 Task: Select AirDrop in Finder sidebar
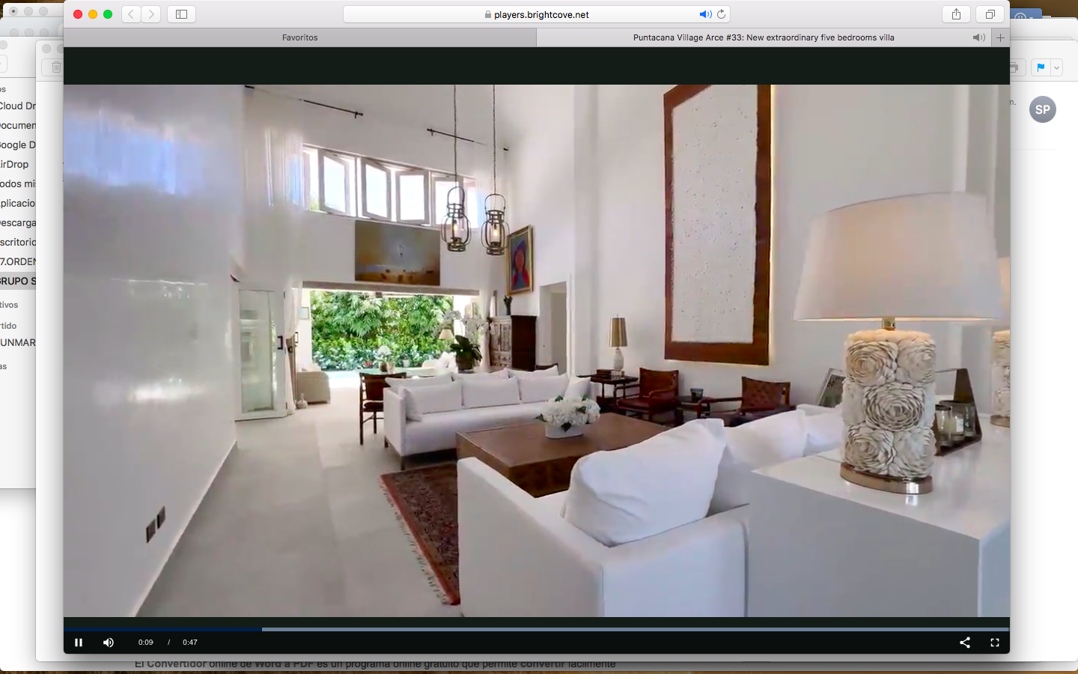tap(14, 164)
